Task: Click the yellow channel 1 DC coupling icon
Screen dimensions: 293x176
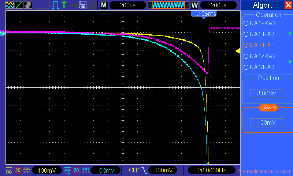Action: [x=9, y=170]
